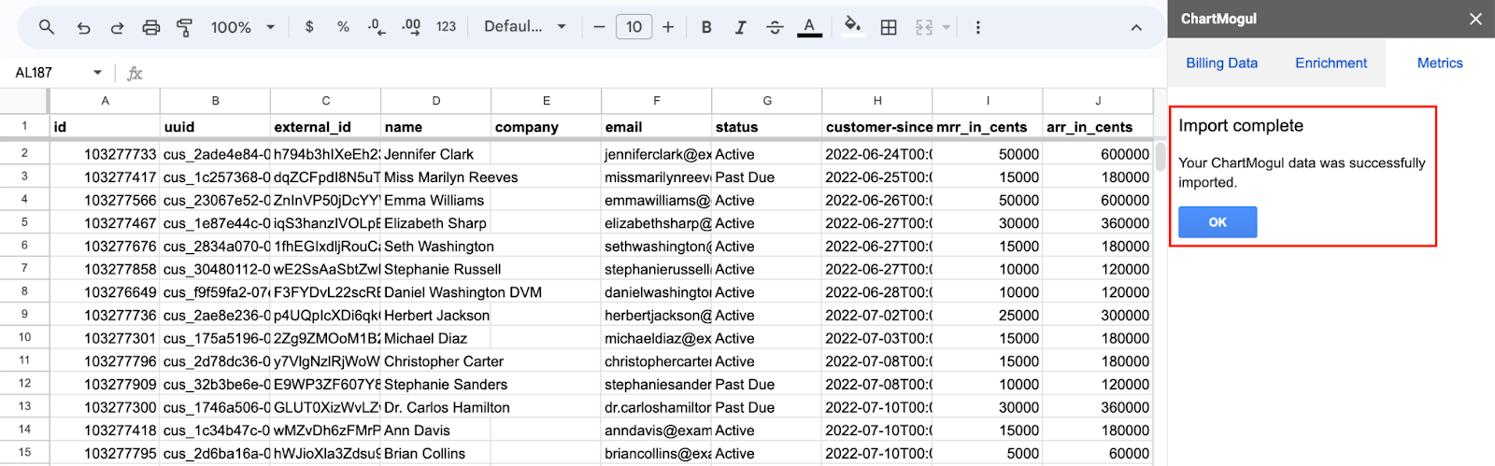
Task: Click Past Due status for Stephanie Sanders
Action: point(766,384)
